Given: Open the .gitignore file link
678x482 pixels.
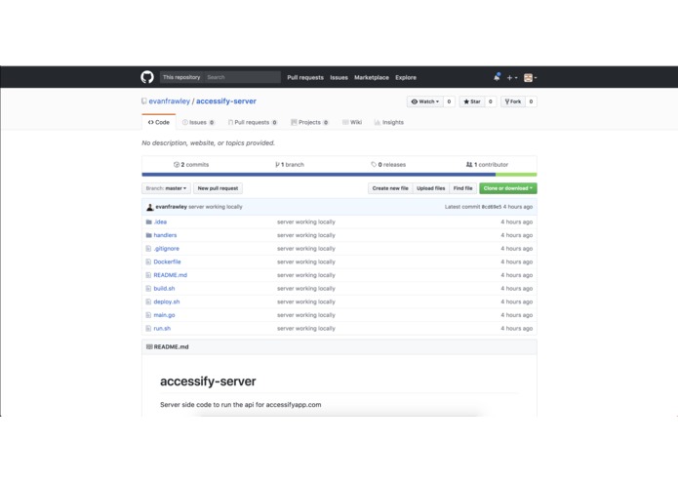Looking at the screenshot, I should (x=167, y=249).
